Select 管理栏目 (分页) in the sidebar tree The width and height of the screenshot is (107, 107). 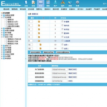(x=13, y=22)
